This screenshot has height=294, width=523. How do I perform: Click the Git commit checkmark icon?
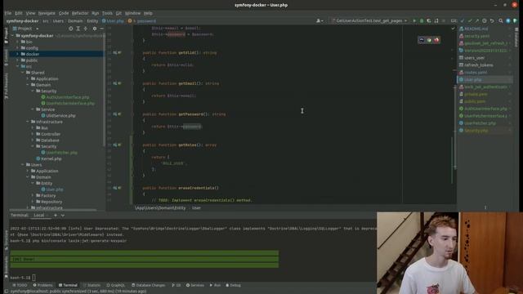coord(470,20)
